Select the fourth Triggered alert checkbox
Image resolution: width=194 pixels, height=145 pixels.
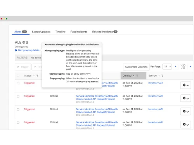coord(18,123)
